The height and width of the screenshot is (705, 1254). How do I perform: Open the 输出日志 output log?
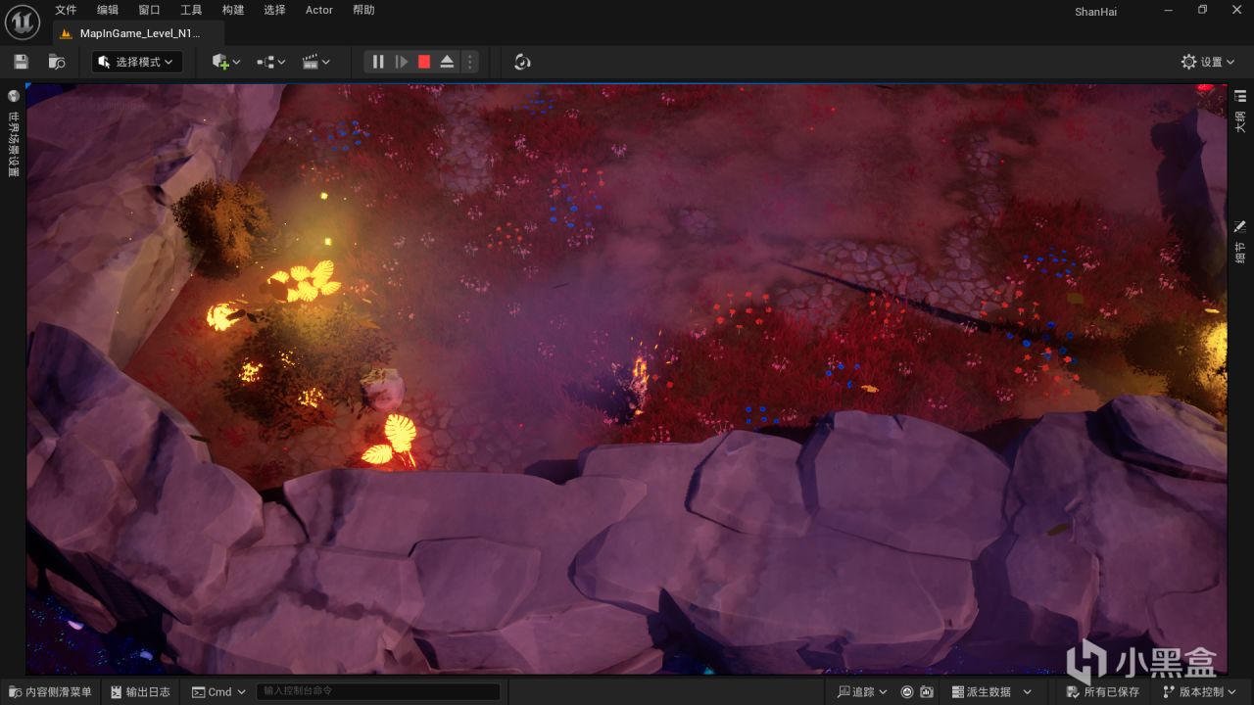(x=139, y=692)
